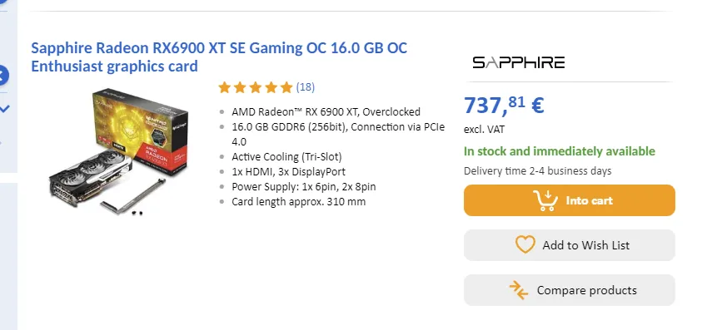Select the Compare products button
Screen dimensions: 712x330
pyautogui.click(x=570, y=290)
